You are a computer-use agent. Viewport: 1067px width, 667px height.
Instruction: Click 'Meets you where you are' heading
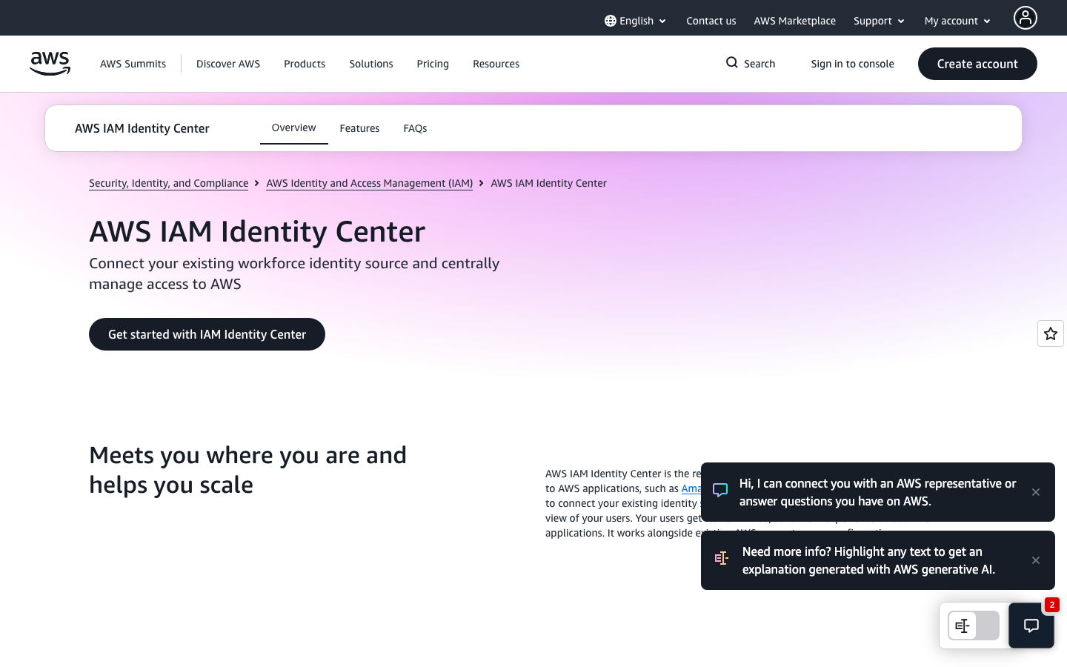[248, 470]
